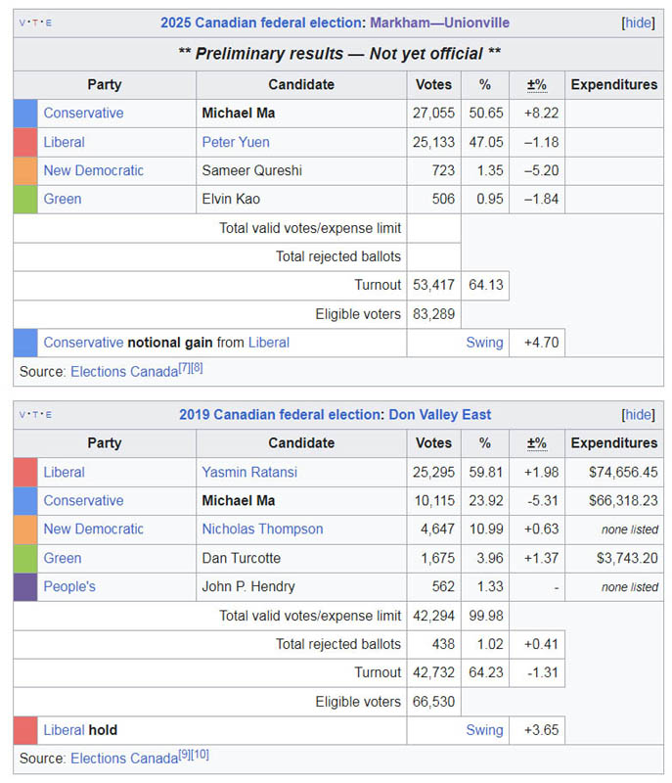
Task: Click the Conservative party link in 2025 table
Action: [83, 113]
